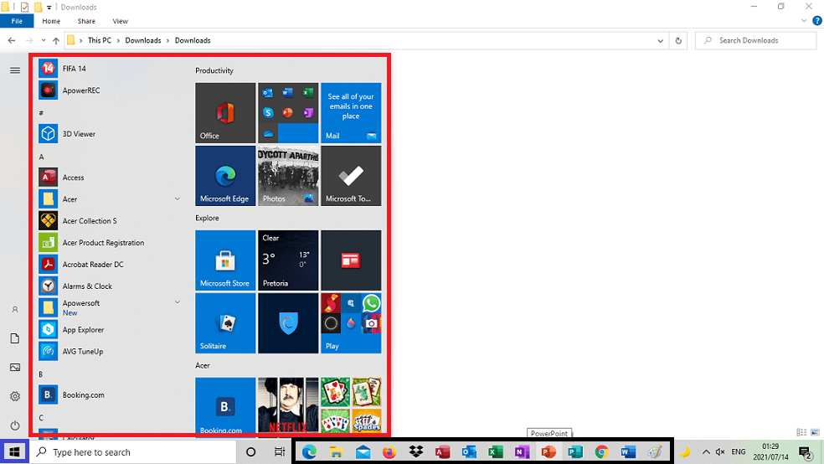Open Task View on the taskbar
Image resolution: width=824 pixels, height=464 pixels.
(280, 452)
